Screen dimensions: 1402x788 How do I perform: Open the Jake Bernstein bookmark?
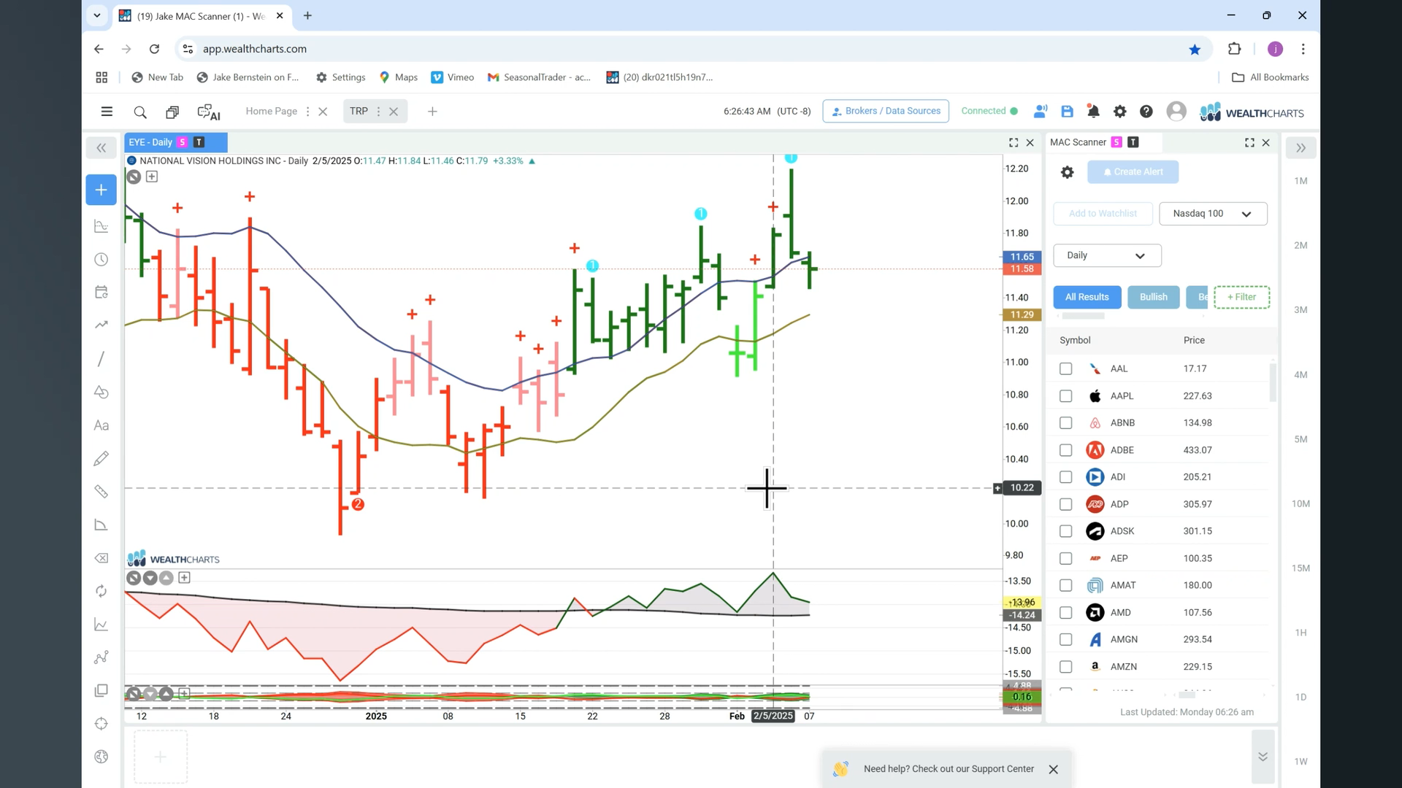(248, 77)
